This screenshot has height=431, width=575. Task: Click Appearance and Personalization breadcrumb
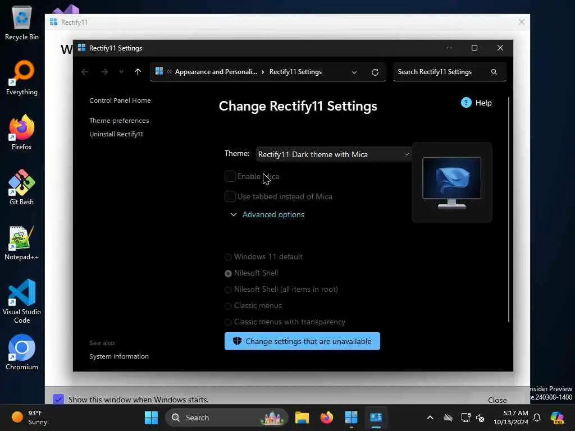pos(216,72)
